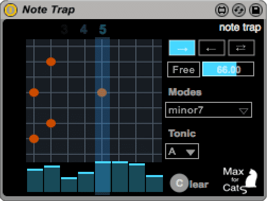Toggle the Free sync mode button
This screenshot has height=201, width=267.
click(x=184, y=69)
